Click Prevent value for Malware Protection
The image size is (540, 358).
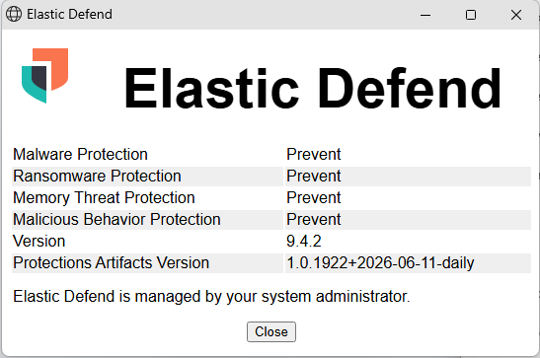313,154
